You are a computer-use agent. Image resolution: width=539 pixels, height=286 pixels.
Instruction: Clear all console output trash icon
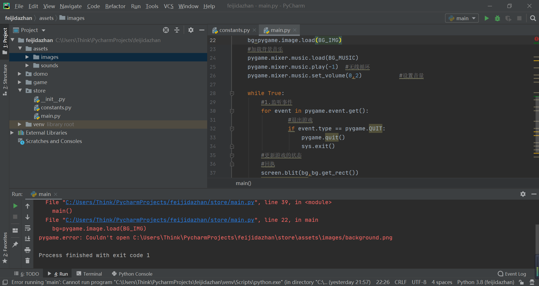coord(28,260)
